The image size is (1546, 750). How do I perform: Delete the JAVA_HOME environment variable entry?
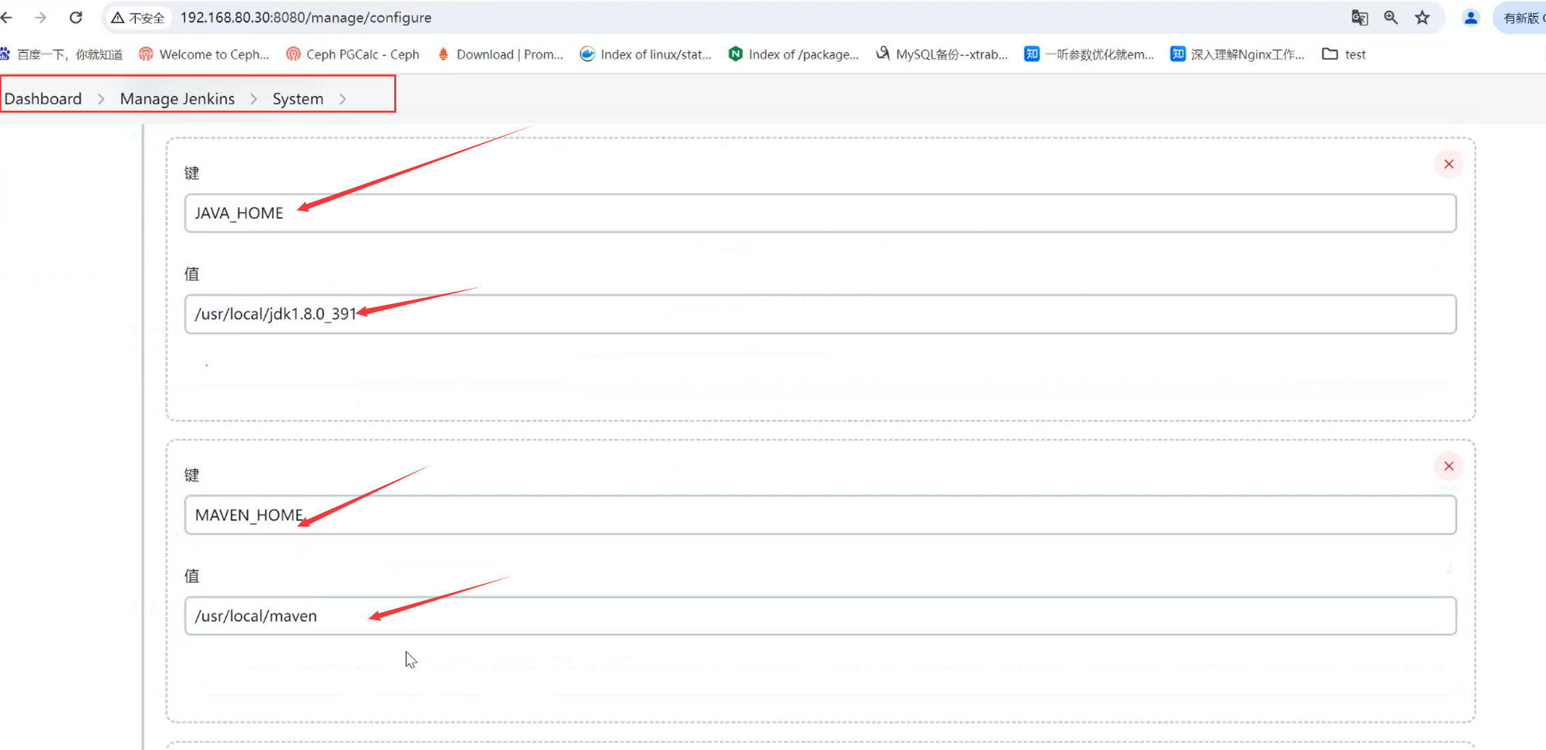1448,164
